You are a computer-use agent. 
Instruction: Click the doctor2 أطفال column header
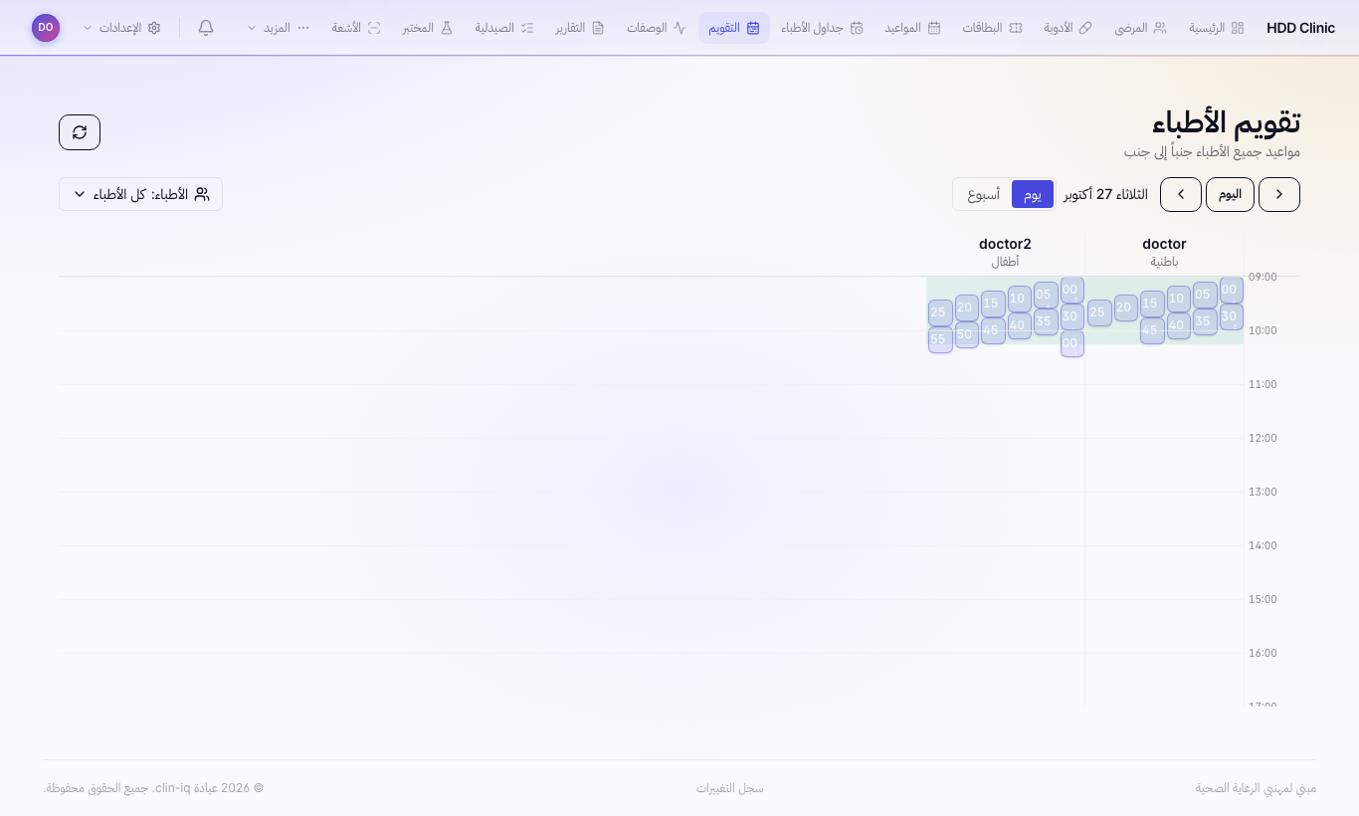(1005, 252)
